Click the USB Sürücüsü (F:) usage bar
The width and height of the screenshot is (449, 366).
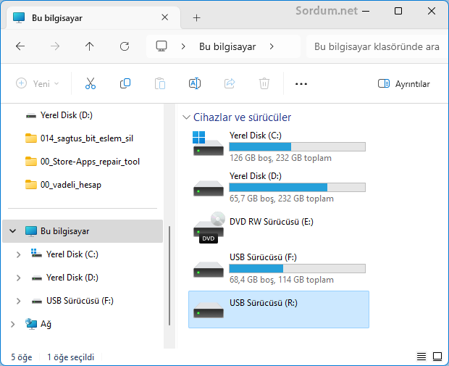tap(297, 269)
